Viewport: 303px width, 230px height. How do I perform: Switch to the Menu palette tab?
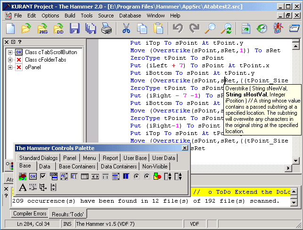pyautogui.click(x=89, y=158)
